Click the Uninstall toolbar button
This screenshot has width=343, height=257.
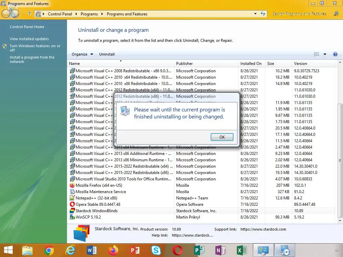pyautogui.click(x=107, y=54)
